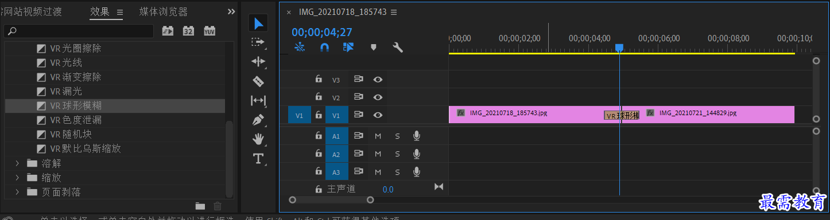
Task: Select the Type tool
Action: coord(258,158)
